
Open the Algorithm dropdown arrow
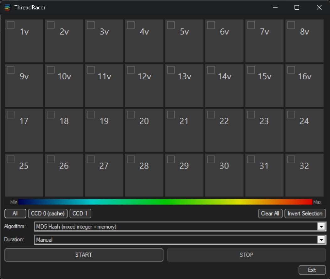[321, 227]
